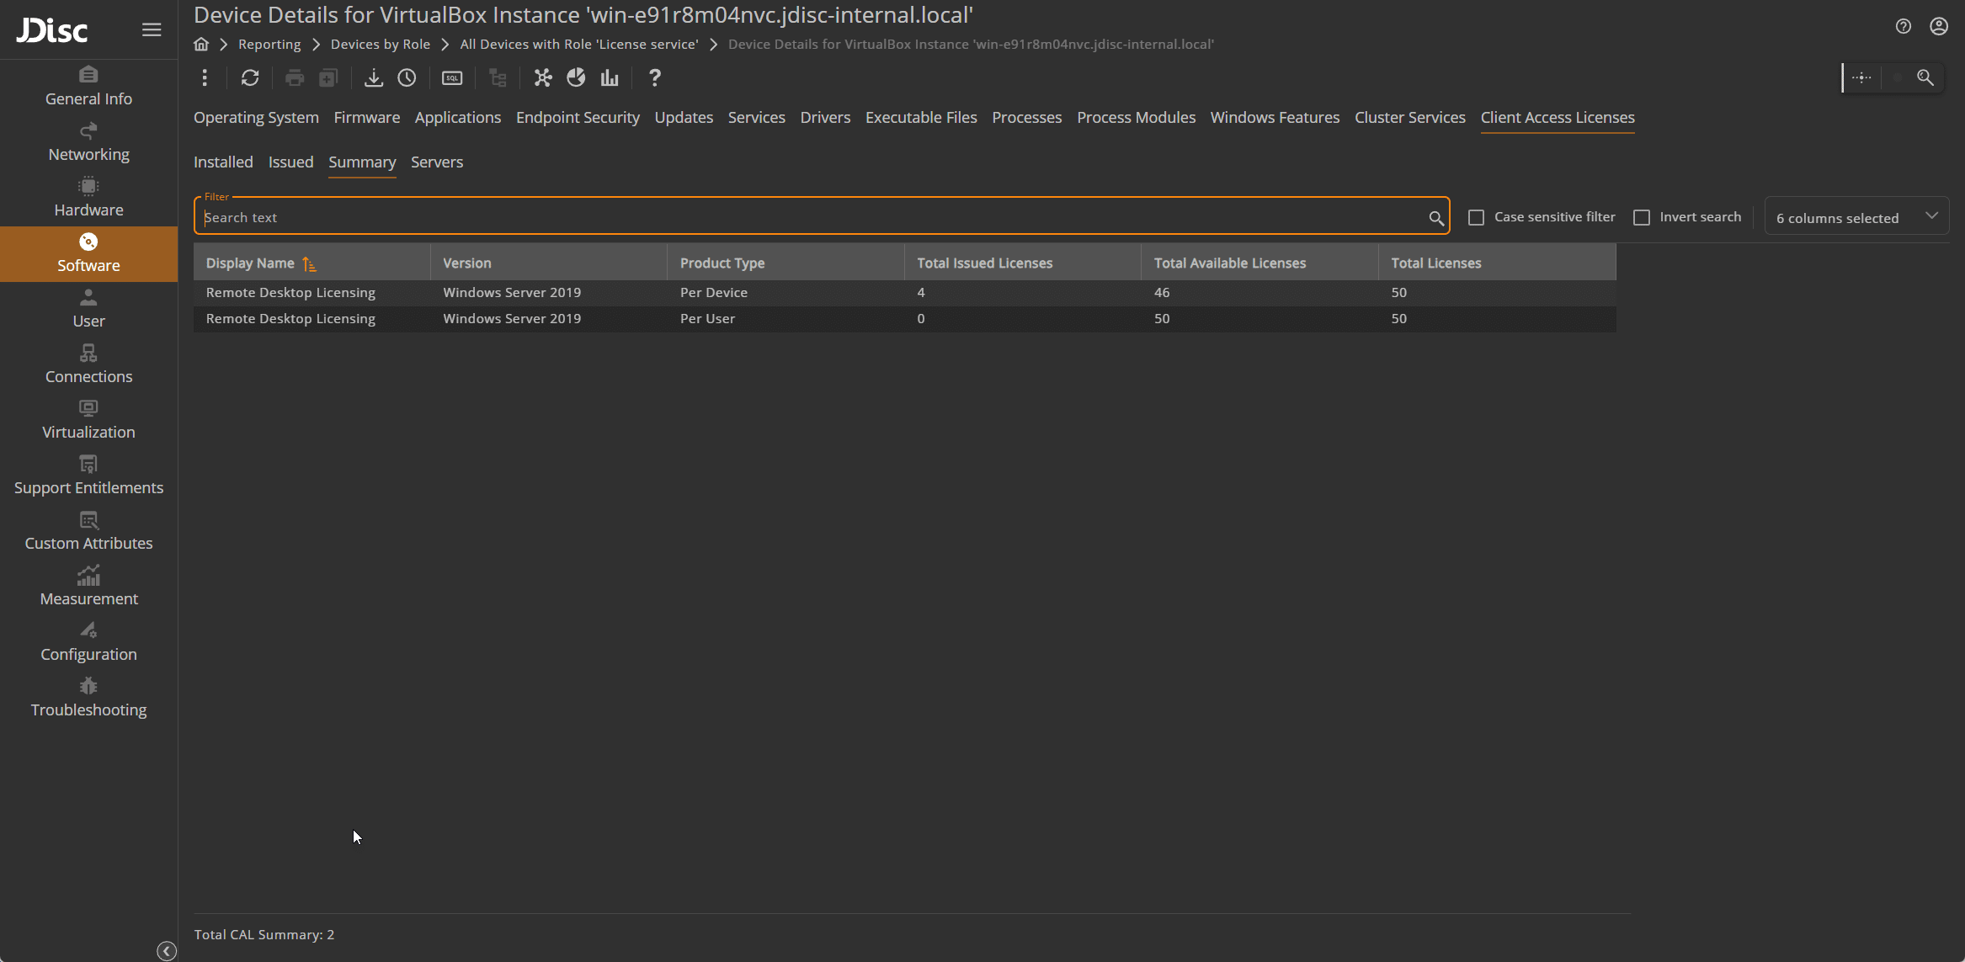Sort by Total Issued Licenses column
The image size is (1965, 962).
(x=984, y=263)
